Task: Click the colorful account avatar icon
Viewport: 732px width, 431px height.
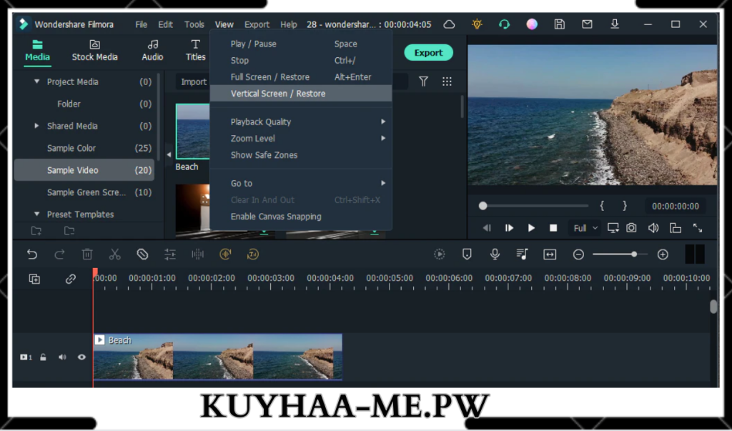Action: 532,24
